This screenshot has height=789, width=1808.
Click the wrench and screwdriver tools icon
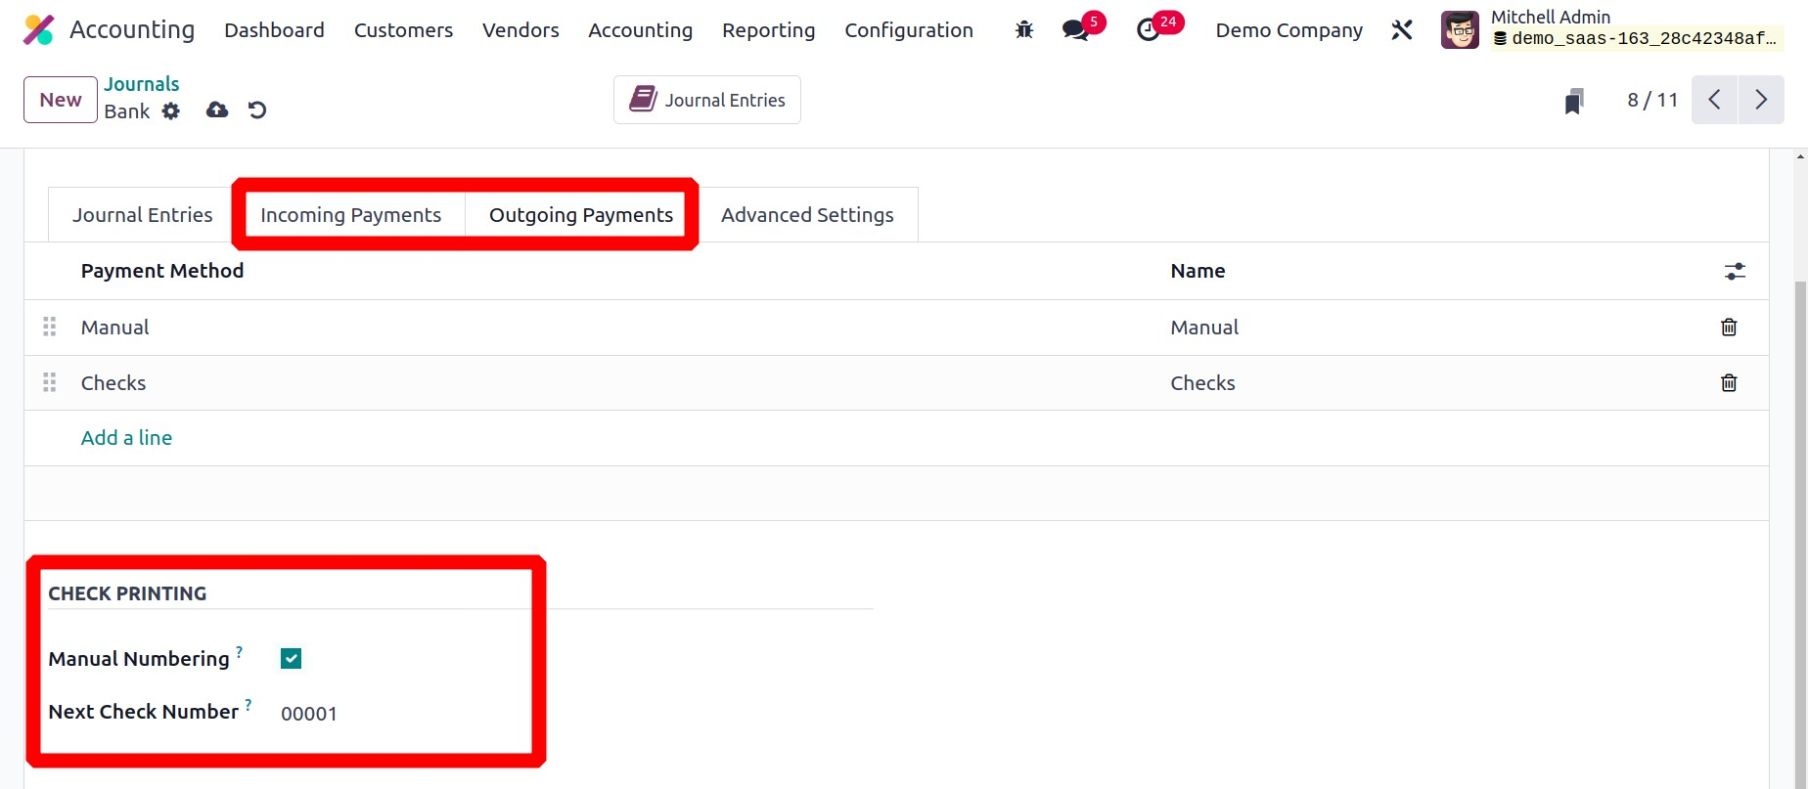[1402, 30]
